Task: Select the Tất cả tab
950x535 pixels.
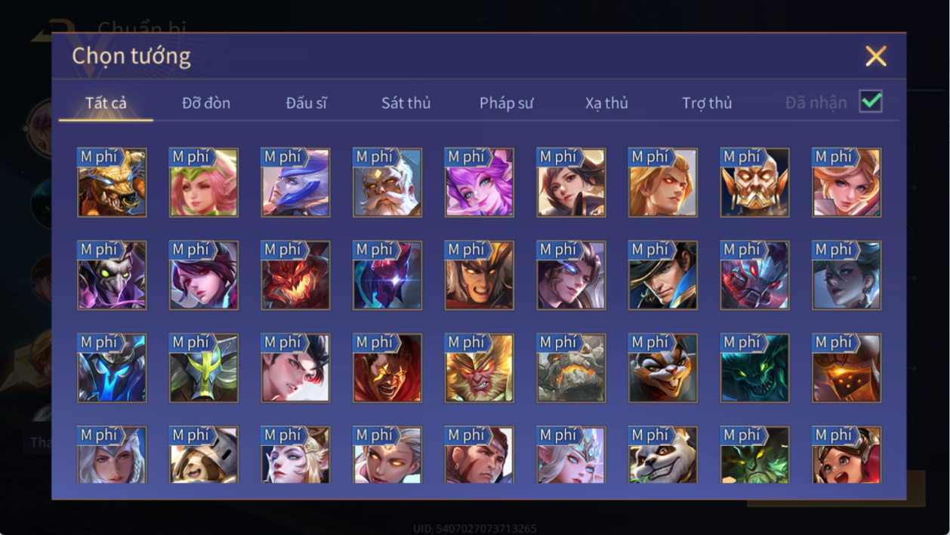Action: (x=106, y=103)
